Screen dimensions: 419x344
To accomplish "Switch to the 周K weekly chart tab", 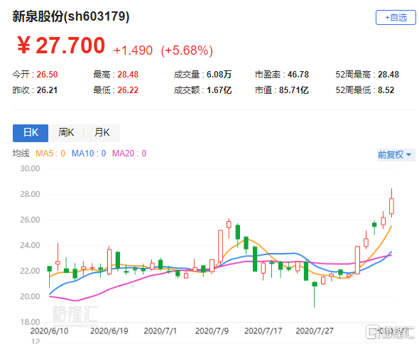I will click(66, 133).
